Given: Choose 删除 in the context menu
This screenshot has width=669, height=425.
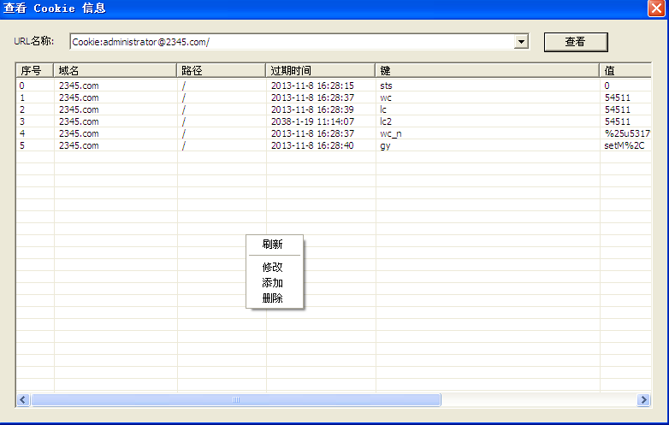Looking at the screenshot, I should 273,298.
